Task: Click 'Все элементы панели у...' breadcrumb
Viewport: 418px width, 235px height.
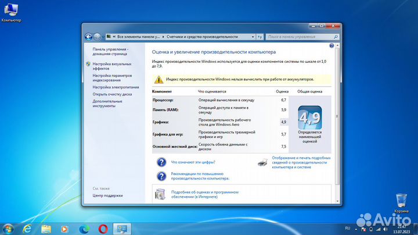Action: pyautogui.click(x=138, y=37)
